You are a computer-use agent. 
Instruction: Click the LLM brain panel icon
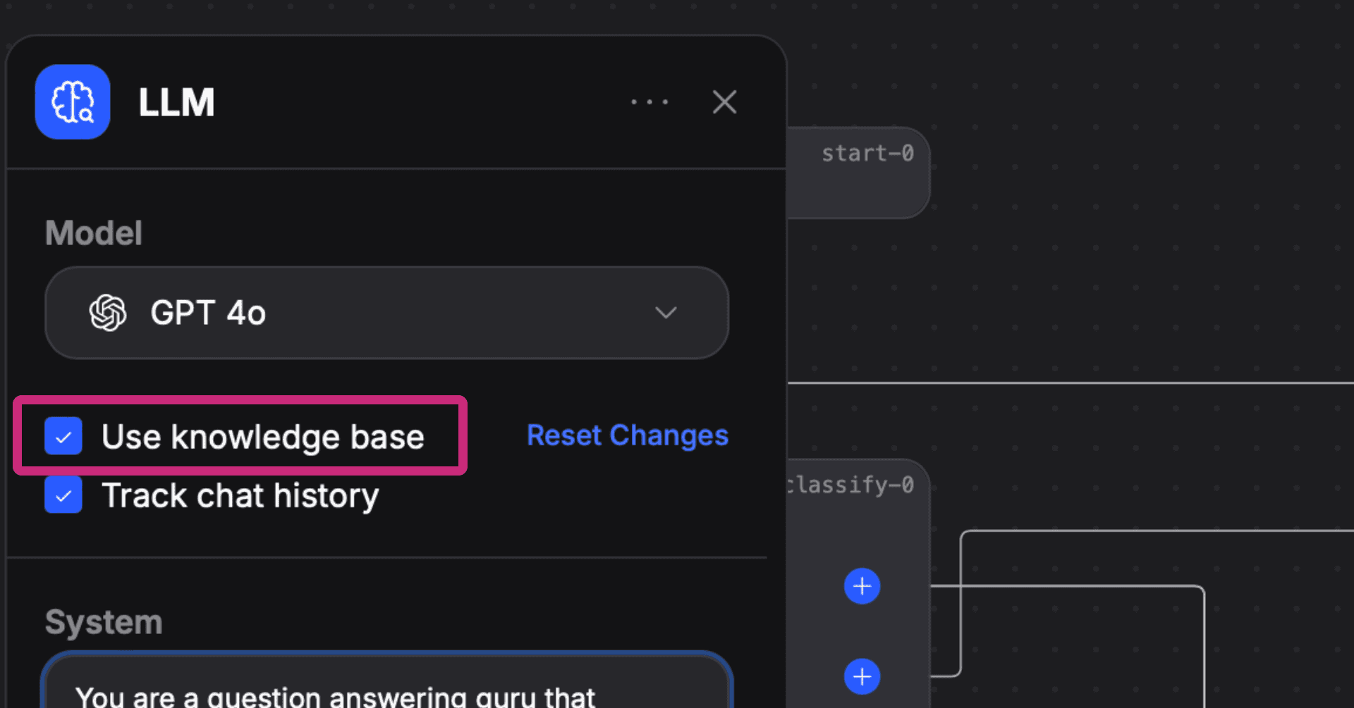click(x=72, y=101)
